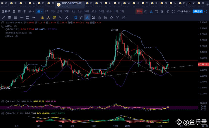
Task: Toggle Ichimoku indicator visibility eye
Action: click(x=30, y=33)
